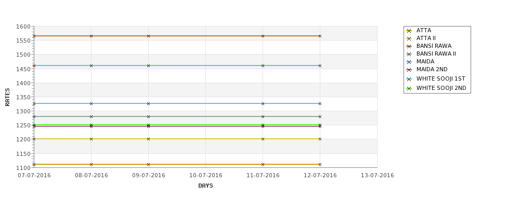The width and height of the screenshot is (507, 223).
Task: Click the 1600 tick label on y-axis
Action: 23,27
